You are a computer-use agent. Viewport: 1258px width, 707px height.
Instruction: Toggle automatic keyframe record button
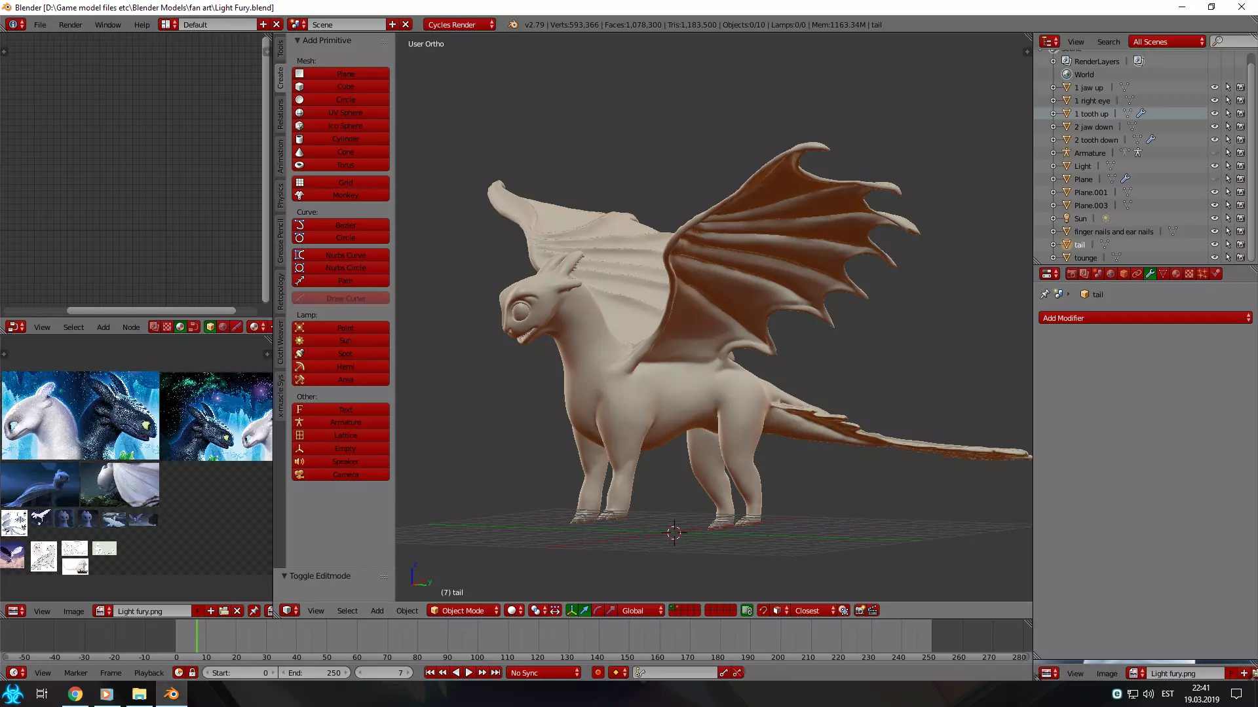[x=598, y=672]
